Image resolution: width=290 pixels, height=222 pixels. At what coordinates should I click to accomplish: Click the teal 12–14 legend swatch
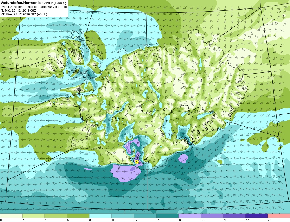pos(145,216)
